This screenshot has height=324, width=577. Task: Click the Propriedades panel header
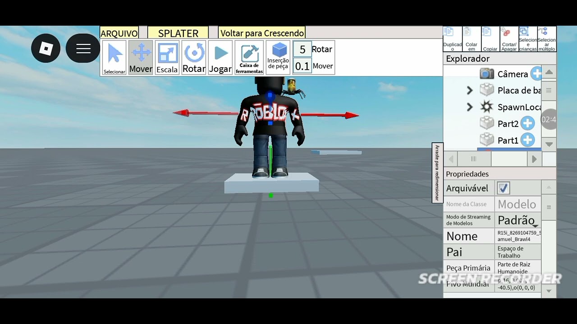(499, 174)
